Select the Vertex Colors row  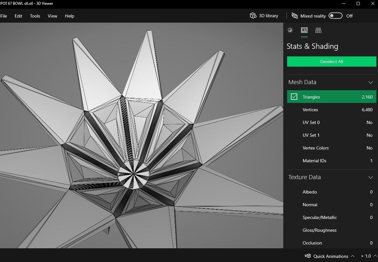331,148
